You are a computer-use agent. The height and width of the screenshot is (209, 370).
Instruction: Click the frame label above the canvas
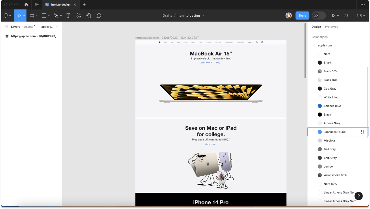click(x=167, y=38)
